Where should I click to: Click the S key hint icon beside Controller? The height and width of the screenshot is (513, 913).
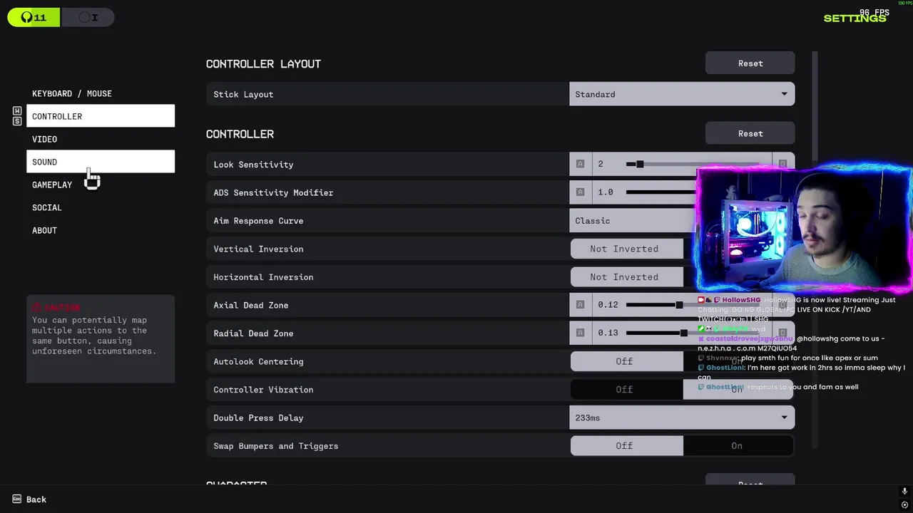[17, 121]
